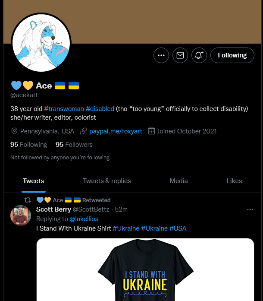The height and width of the screenshot is (301, 263).
Task: Open the tweet's three-dot more menu
Action: click(x=250, y=209)
